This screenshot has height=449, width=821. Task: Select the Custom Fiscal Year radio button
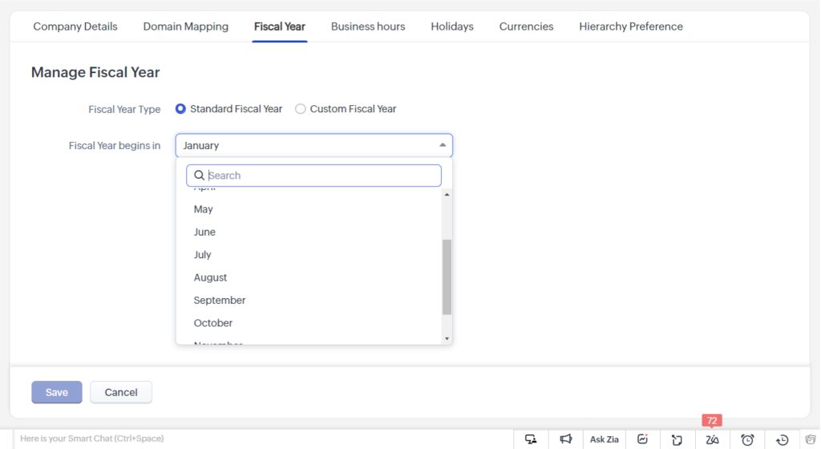click(x=300, y=109)
